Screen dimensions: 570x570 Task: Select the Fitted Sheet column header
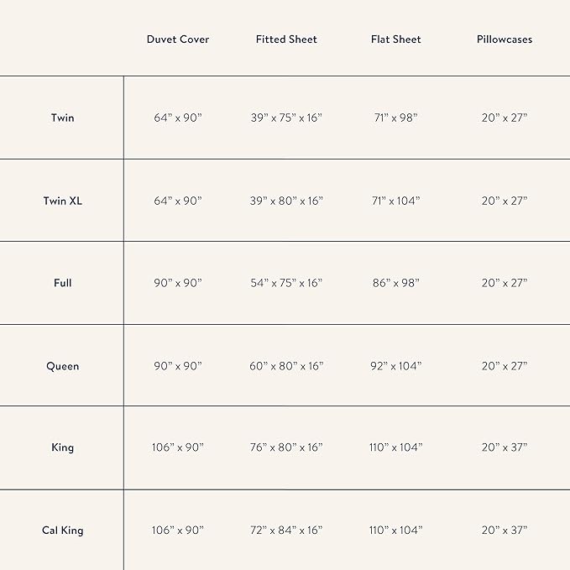(x=286, y=39)
